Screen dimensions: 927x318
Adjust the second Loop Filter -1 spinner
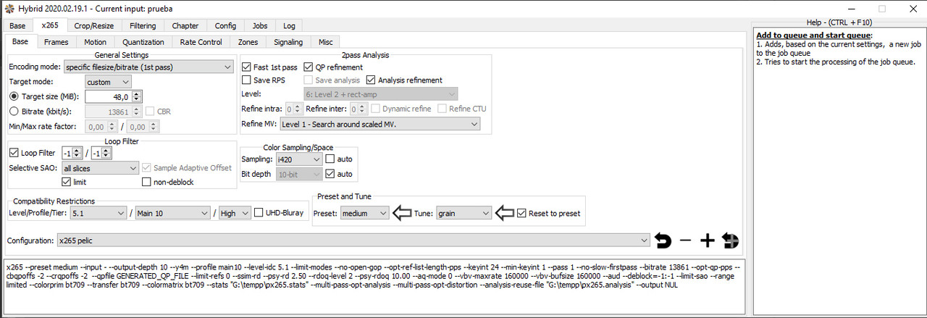point(106,153)
